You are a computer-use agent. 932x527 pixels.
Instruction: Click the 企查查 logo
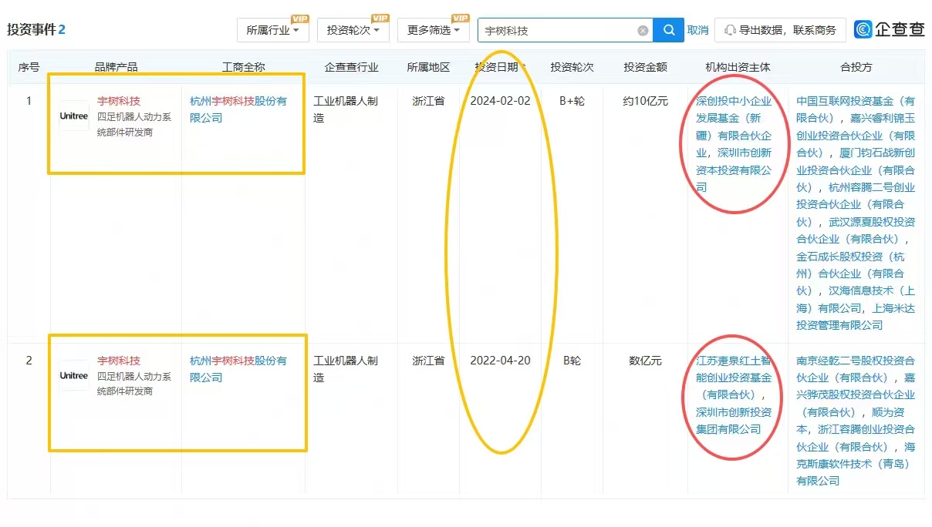[x=890, y=30]
